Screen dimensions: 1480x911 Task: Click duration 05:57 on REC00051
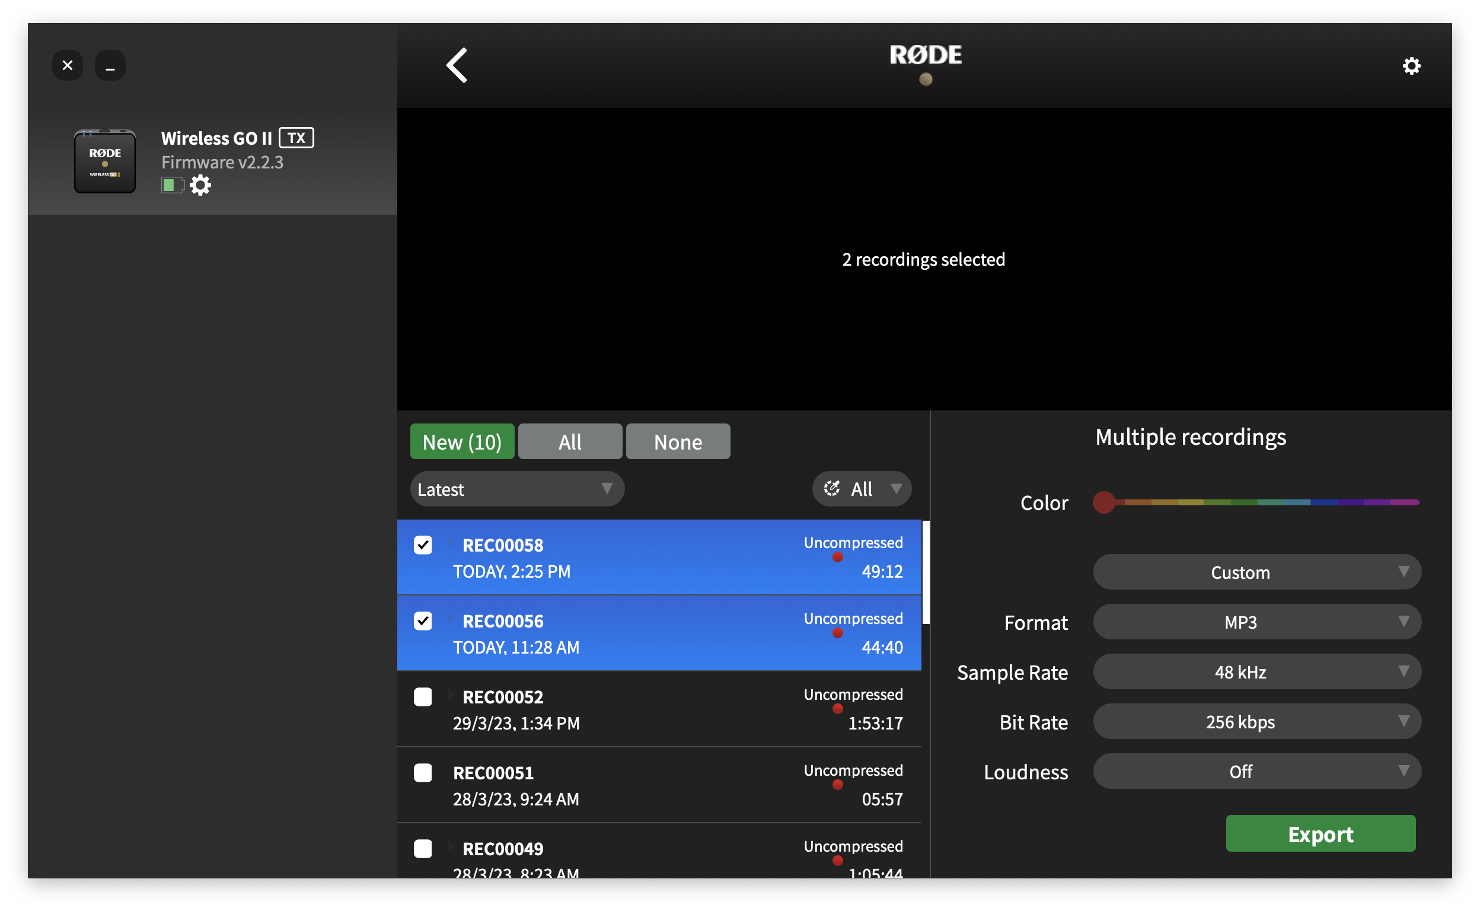point(882,799)
